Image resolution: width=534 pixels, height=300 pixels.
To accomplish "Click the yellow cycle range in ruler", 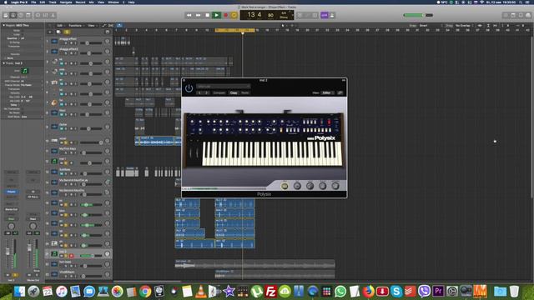I will coord(235,30).
